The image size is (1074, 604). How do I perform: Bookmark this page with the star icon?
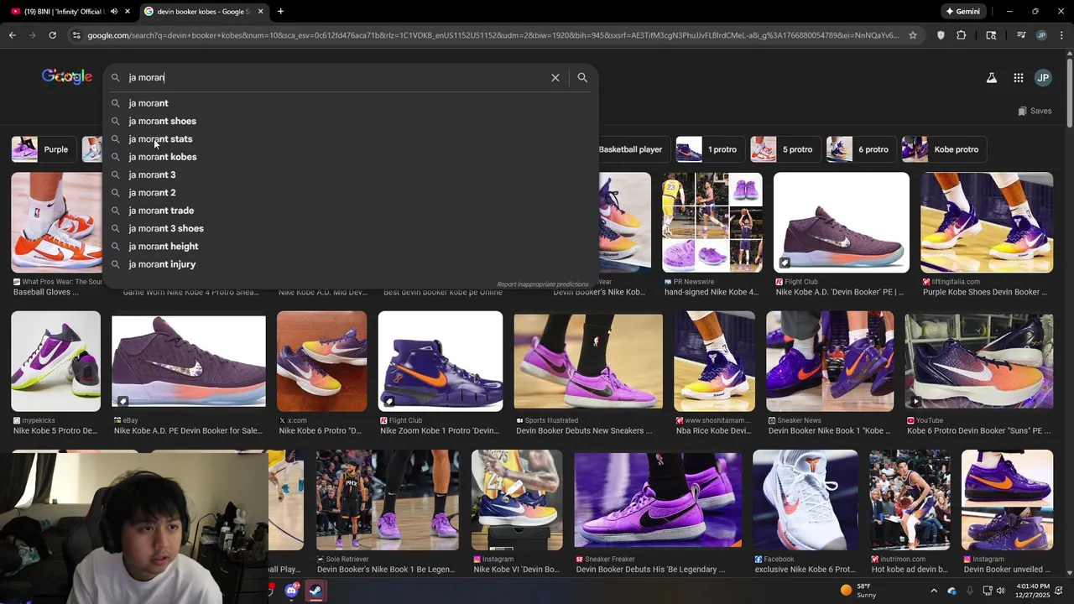913,35
